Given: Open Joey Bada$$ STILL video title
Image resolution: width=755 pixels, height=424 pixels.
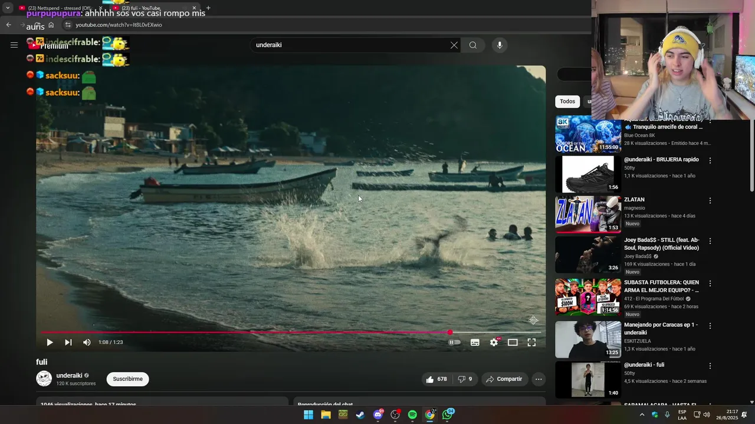Looking at the screenshot, I should tap(662, 244).
